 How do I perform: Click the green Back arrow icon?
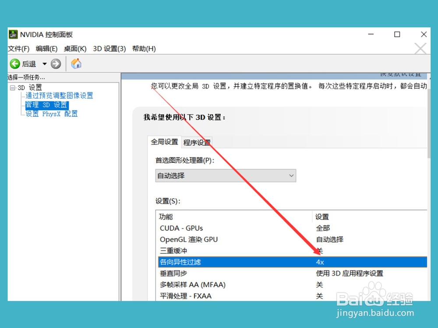click(15, 64)
